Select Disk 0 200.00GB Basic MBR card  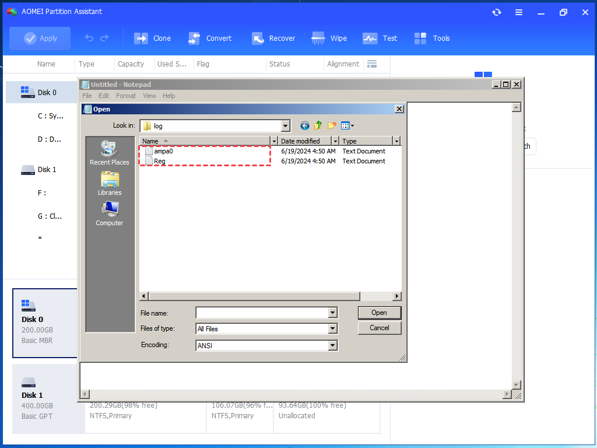(x=45, y=323)
